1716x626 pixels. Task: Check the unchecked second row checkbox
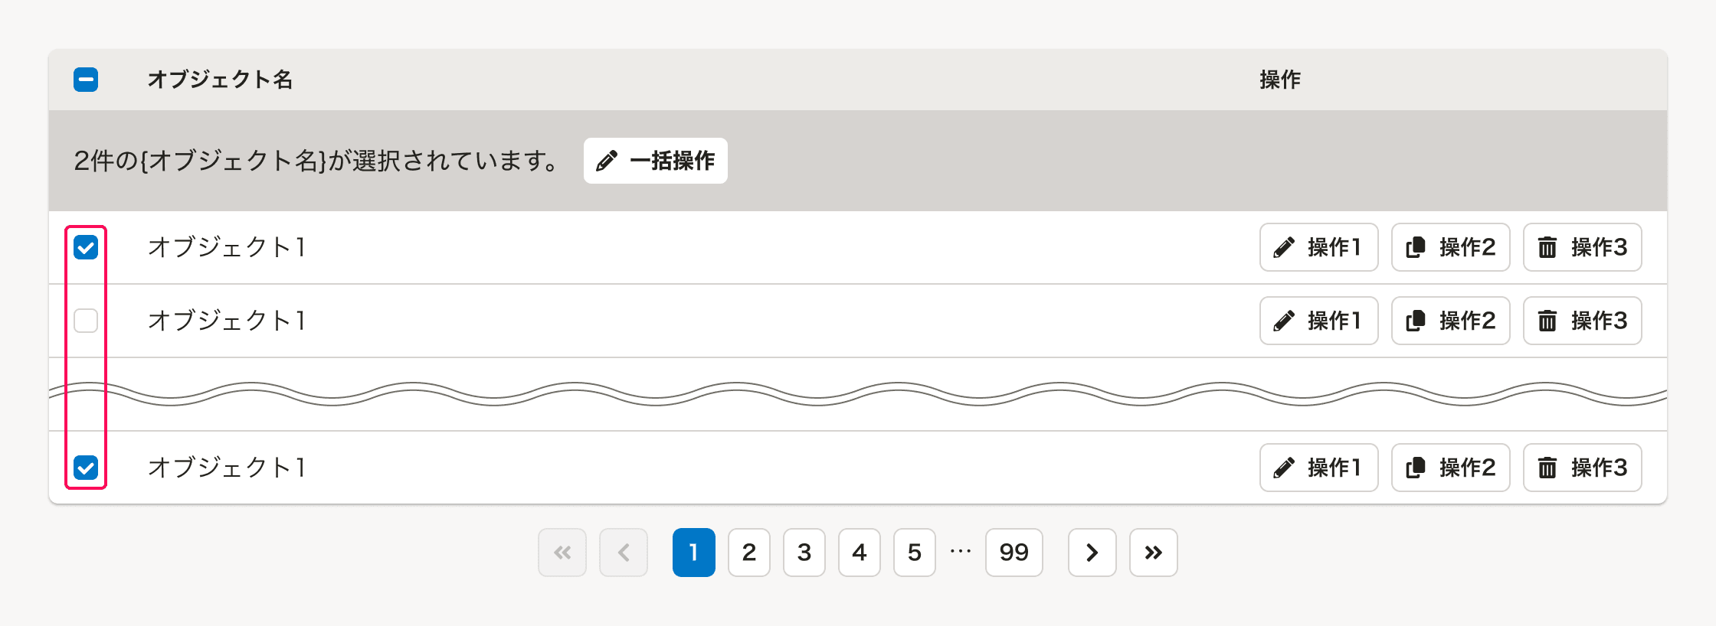[86, 321]
